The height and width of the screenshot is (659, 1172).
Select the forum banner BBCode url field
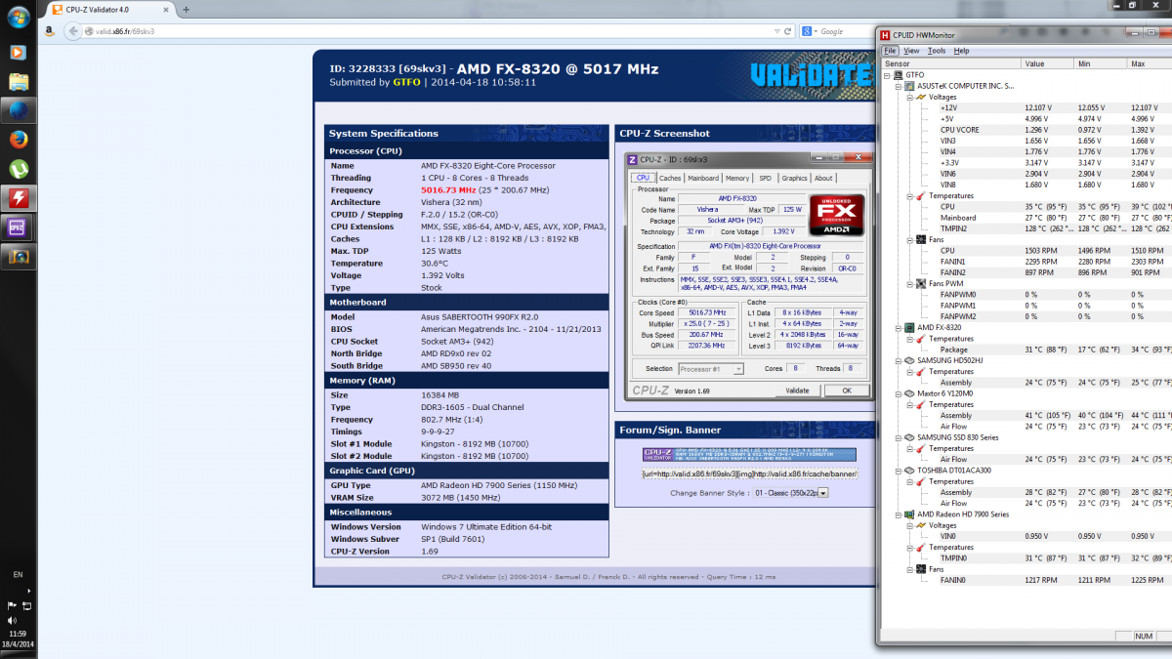pyautogui.click(x=749, y=474)
